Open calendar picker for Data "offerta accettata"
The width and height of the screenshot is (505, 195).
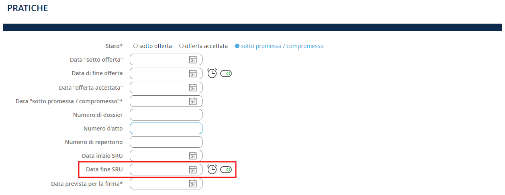coord(192,87)
